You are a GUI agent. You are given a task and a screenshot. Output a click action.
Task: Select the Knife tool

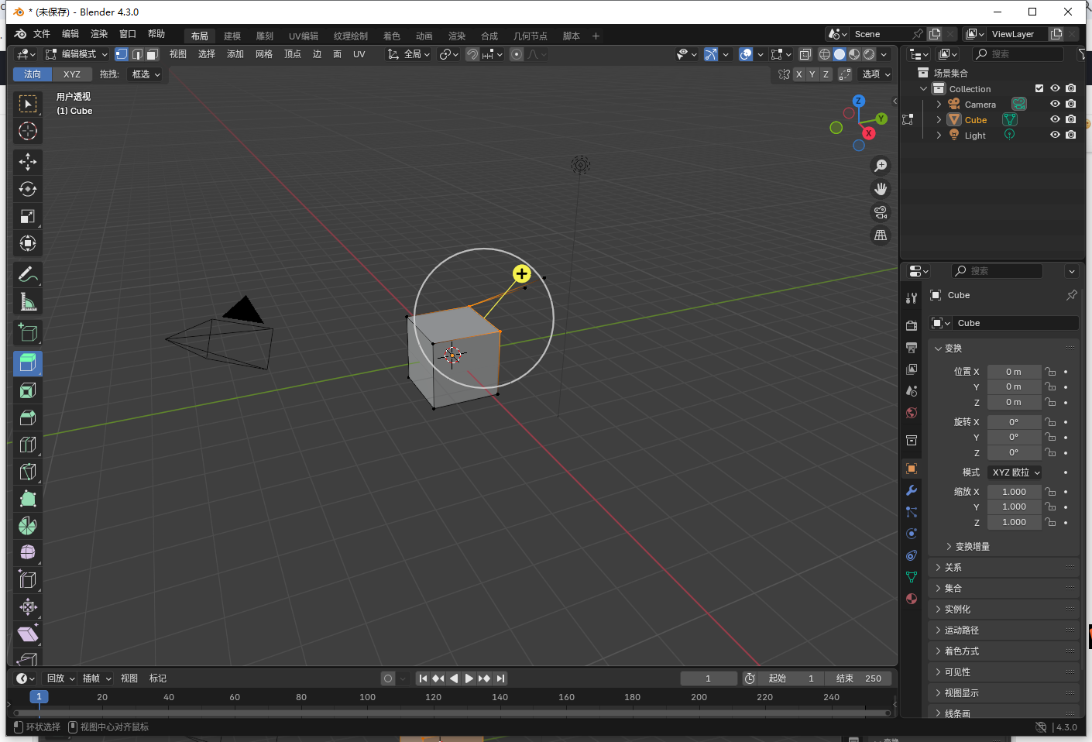click(28, 472)
